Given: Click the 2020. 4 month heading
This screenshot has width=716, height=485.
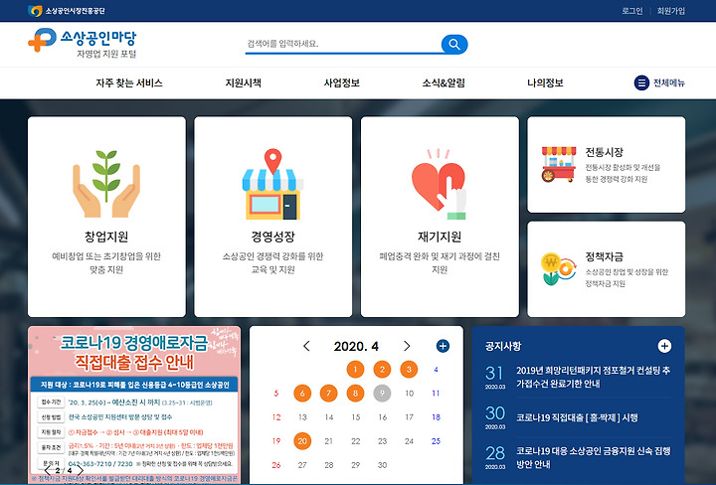Looking at the screenshot, I should (x=356, y=346).
